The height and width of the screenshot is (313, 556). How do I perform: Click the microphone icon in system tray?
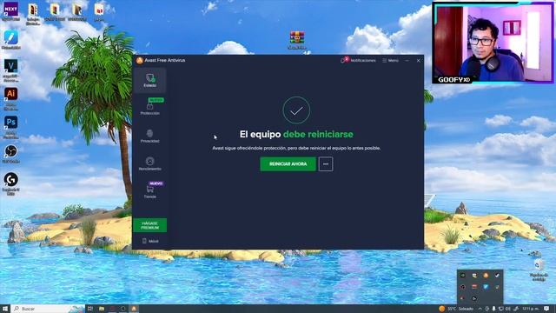[x=493, y=309]
